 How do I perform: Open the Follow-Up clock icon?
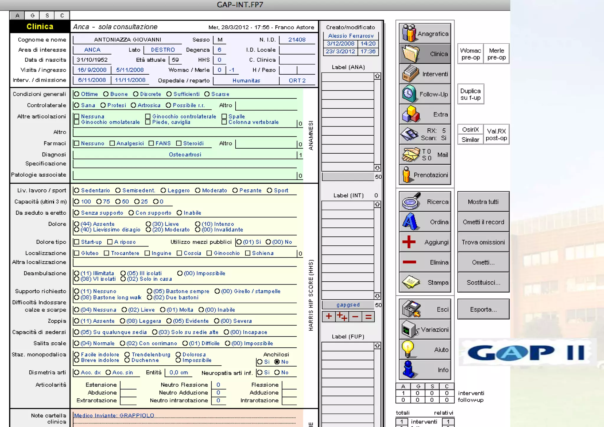tap(409, 94)
